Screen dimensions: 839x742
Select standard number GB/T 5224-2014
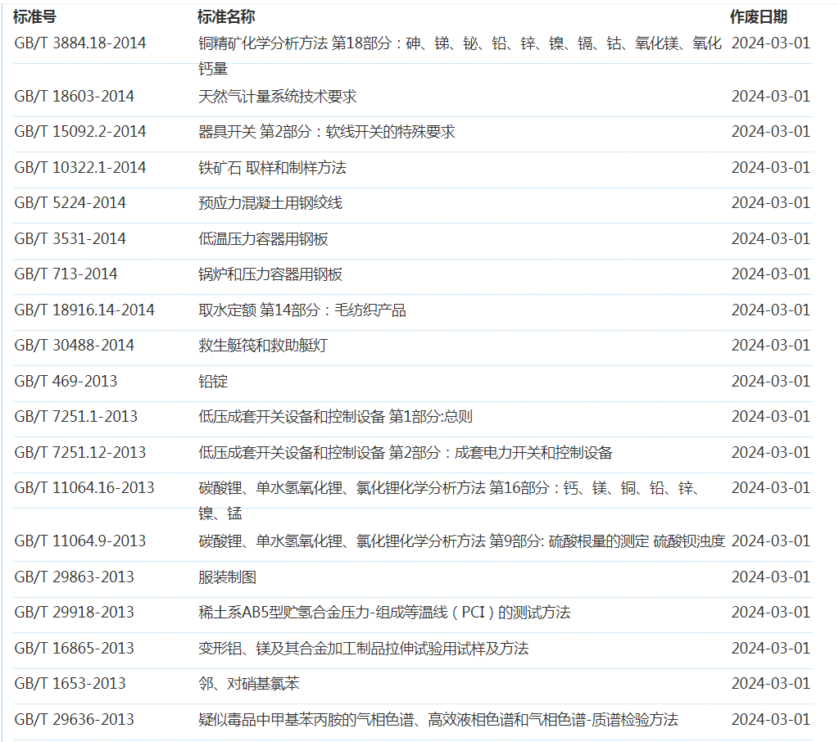click(70, 203)
